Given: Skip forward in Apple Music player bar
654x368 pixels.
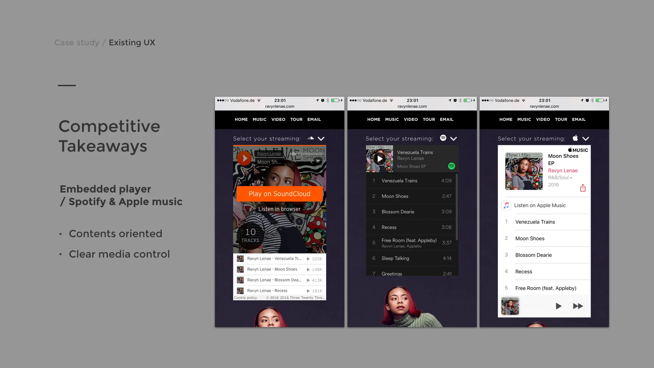Looking at the screenshot, I should coord(578,306).
